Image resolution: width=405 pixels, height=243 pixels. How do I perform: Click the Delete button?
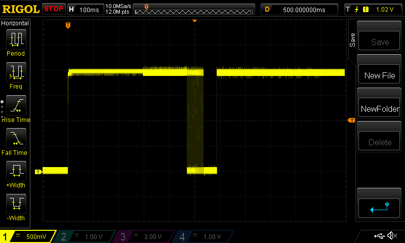point(379,141)
